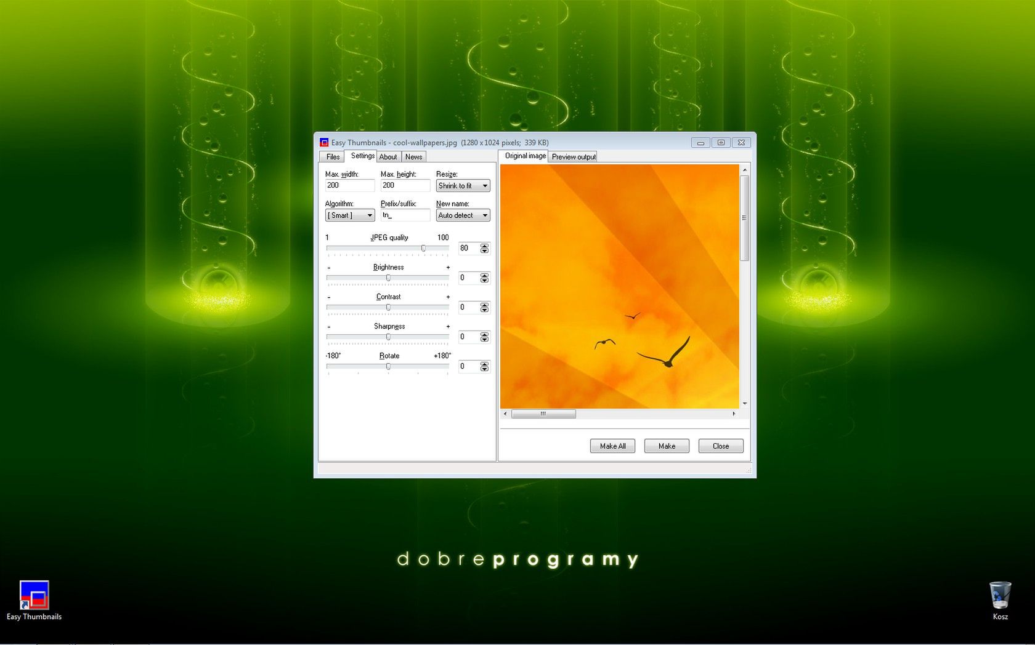Decrease Contrast with down spinner arrow
The width and height of the screenshot is (1035, 645).
485,310
